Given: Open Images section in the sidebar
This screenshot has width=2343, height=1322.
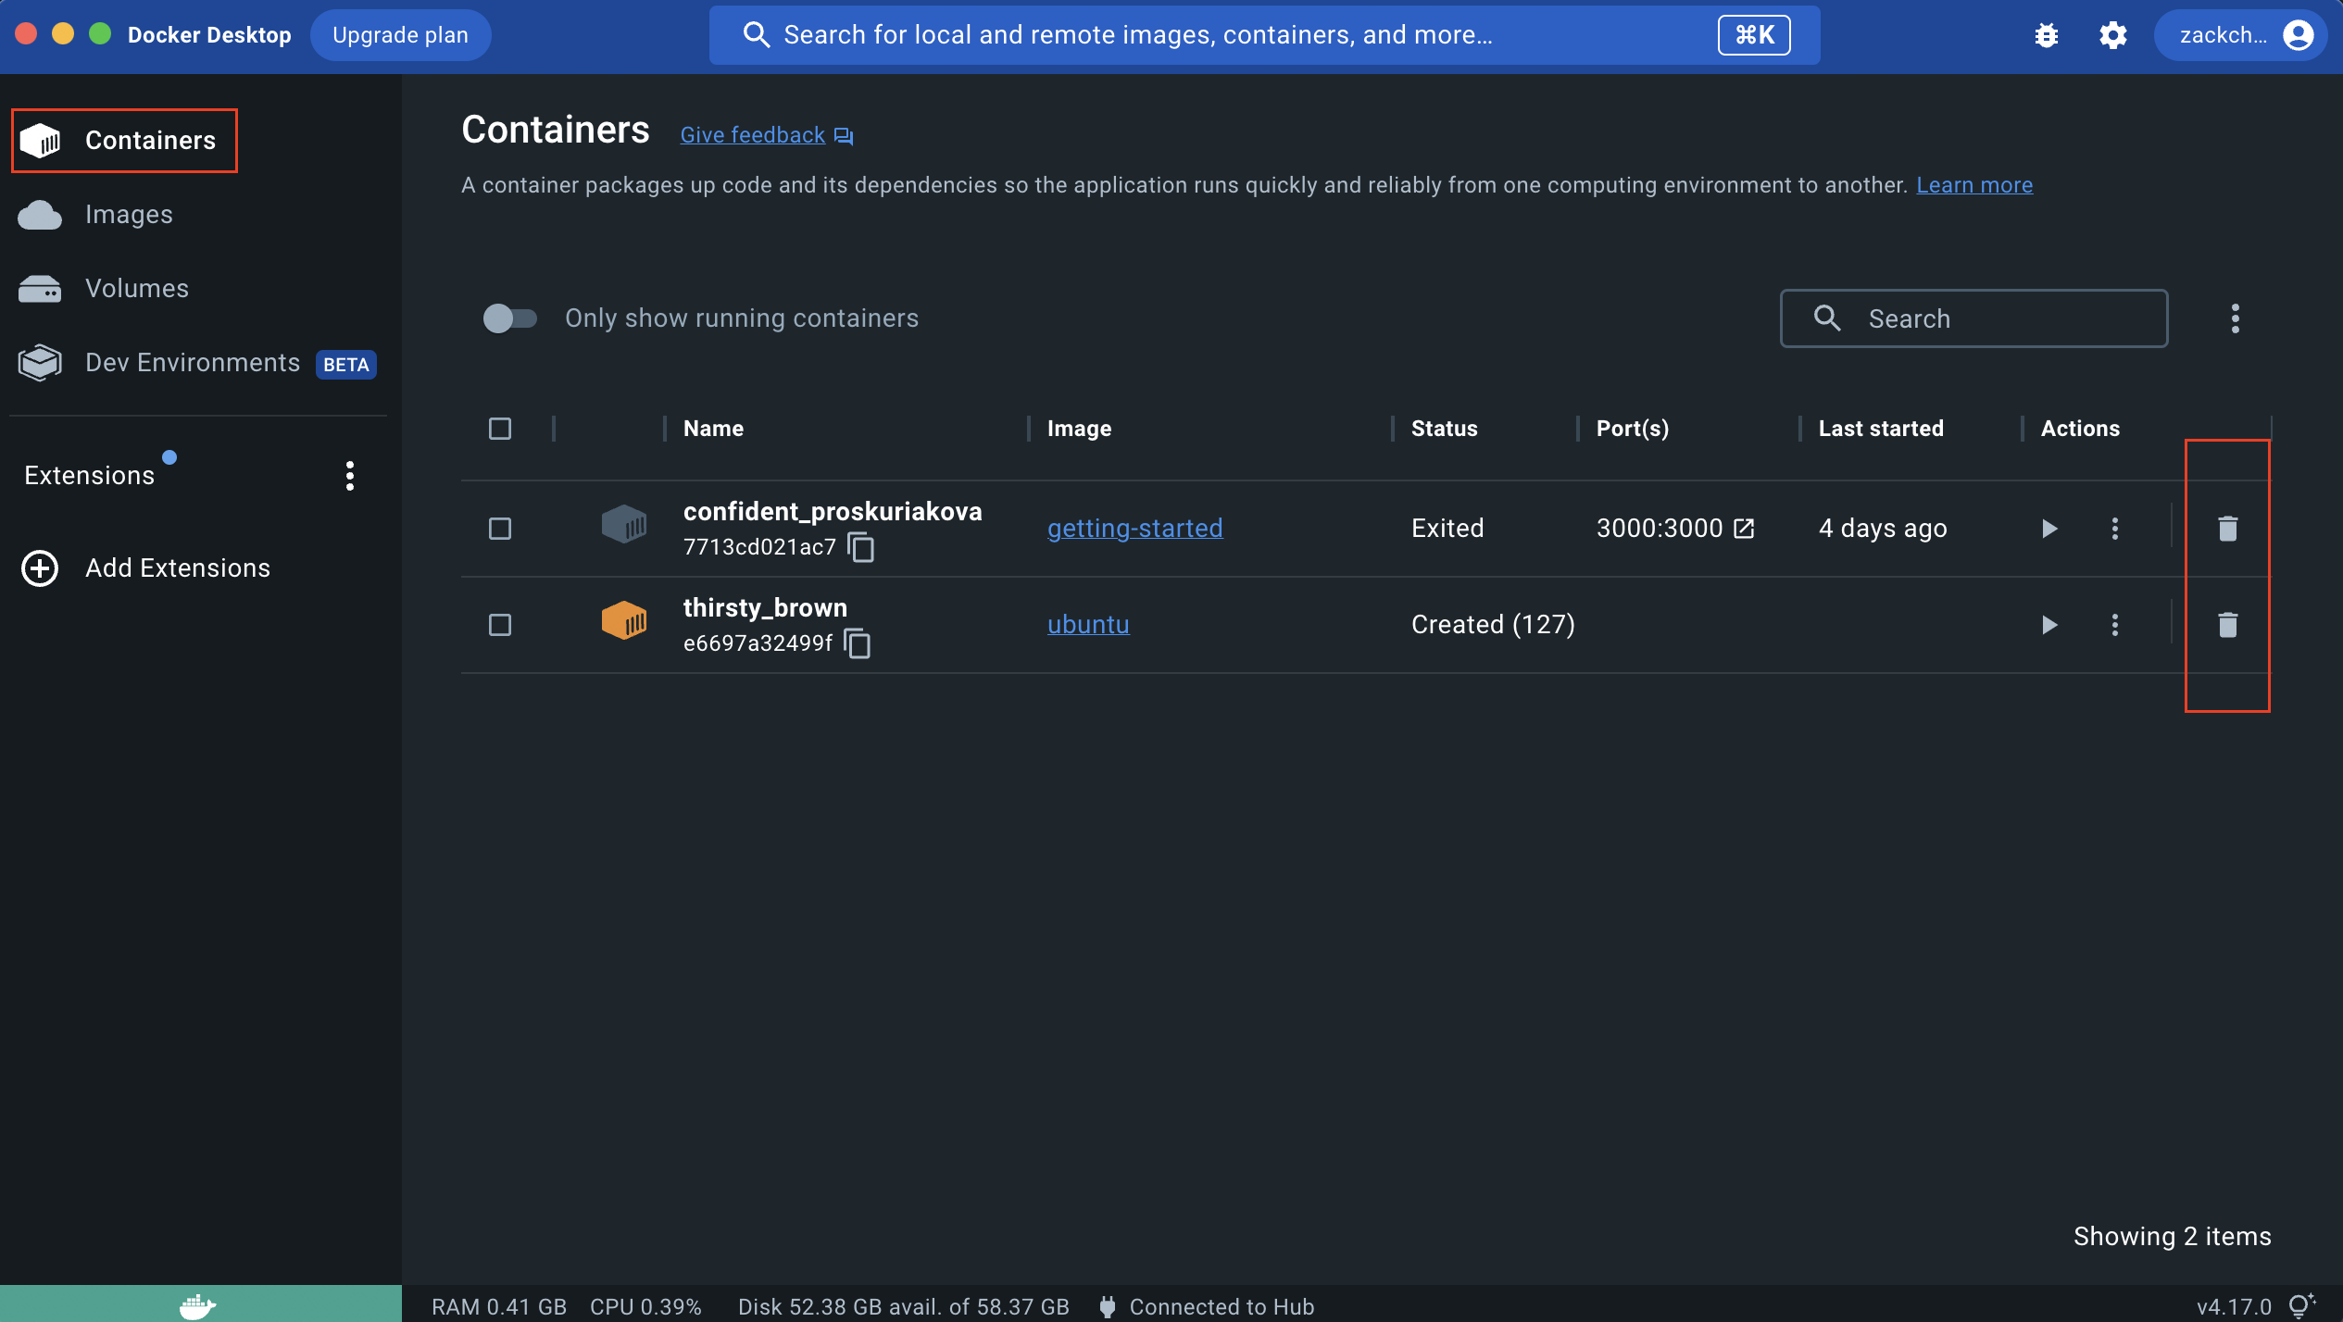Looking at the screenshot, I should 94,215.
